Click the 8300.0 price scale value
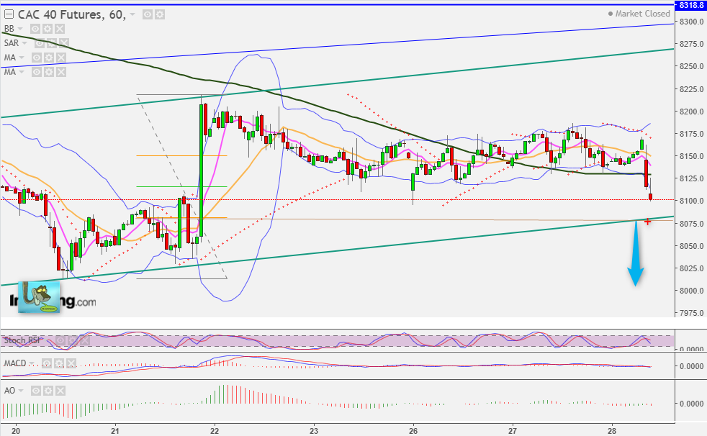Screen dimensions: 707x436 (x=692, y=22)
